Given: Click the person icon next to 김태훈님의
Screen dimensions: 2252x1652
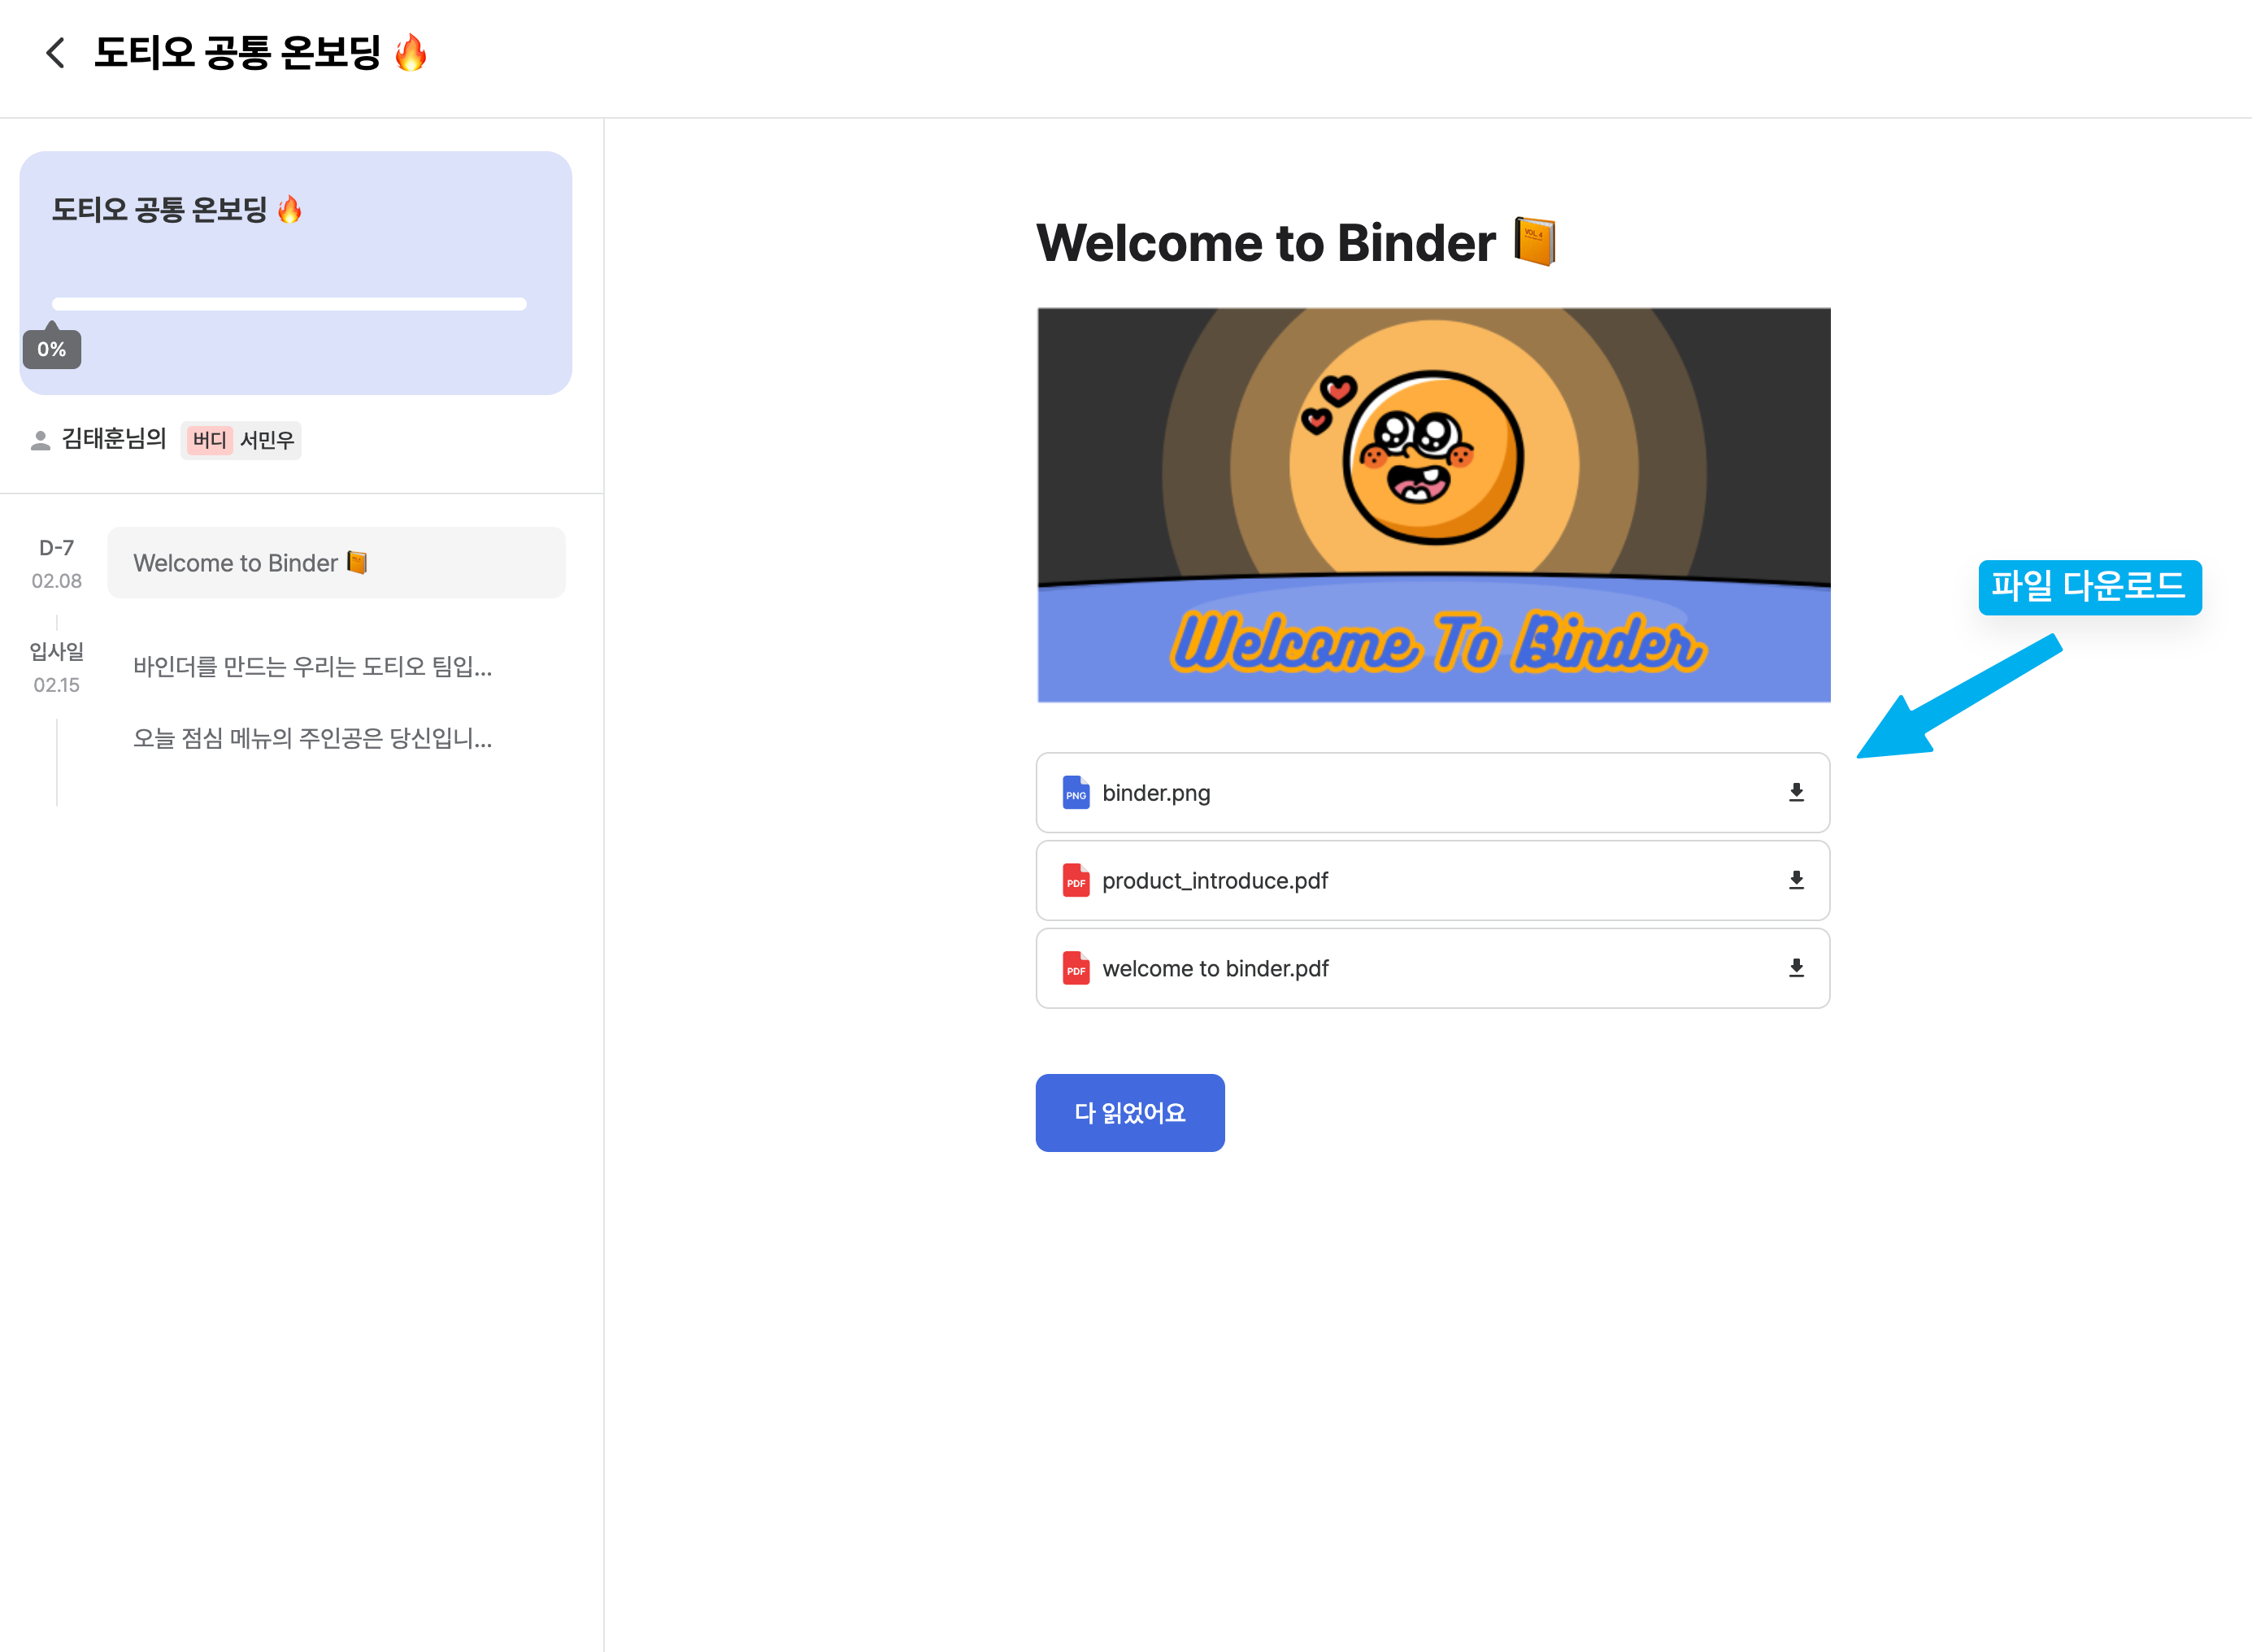Looking at the screenshot, I should pyautogui.click(x=40, y=440).
